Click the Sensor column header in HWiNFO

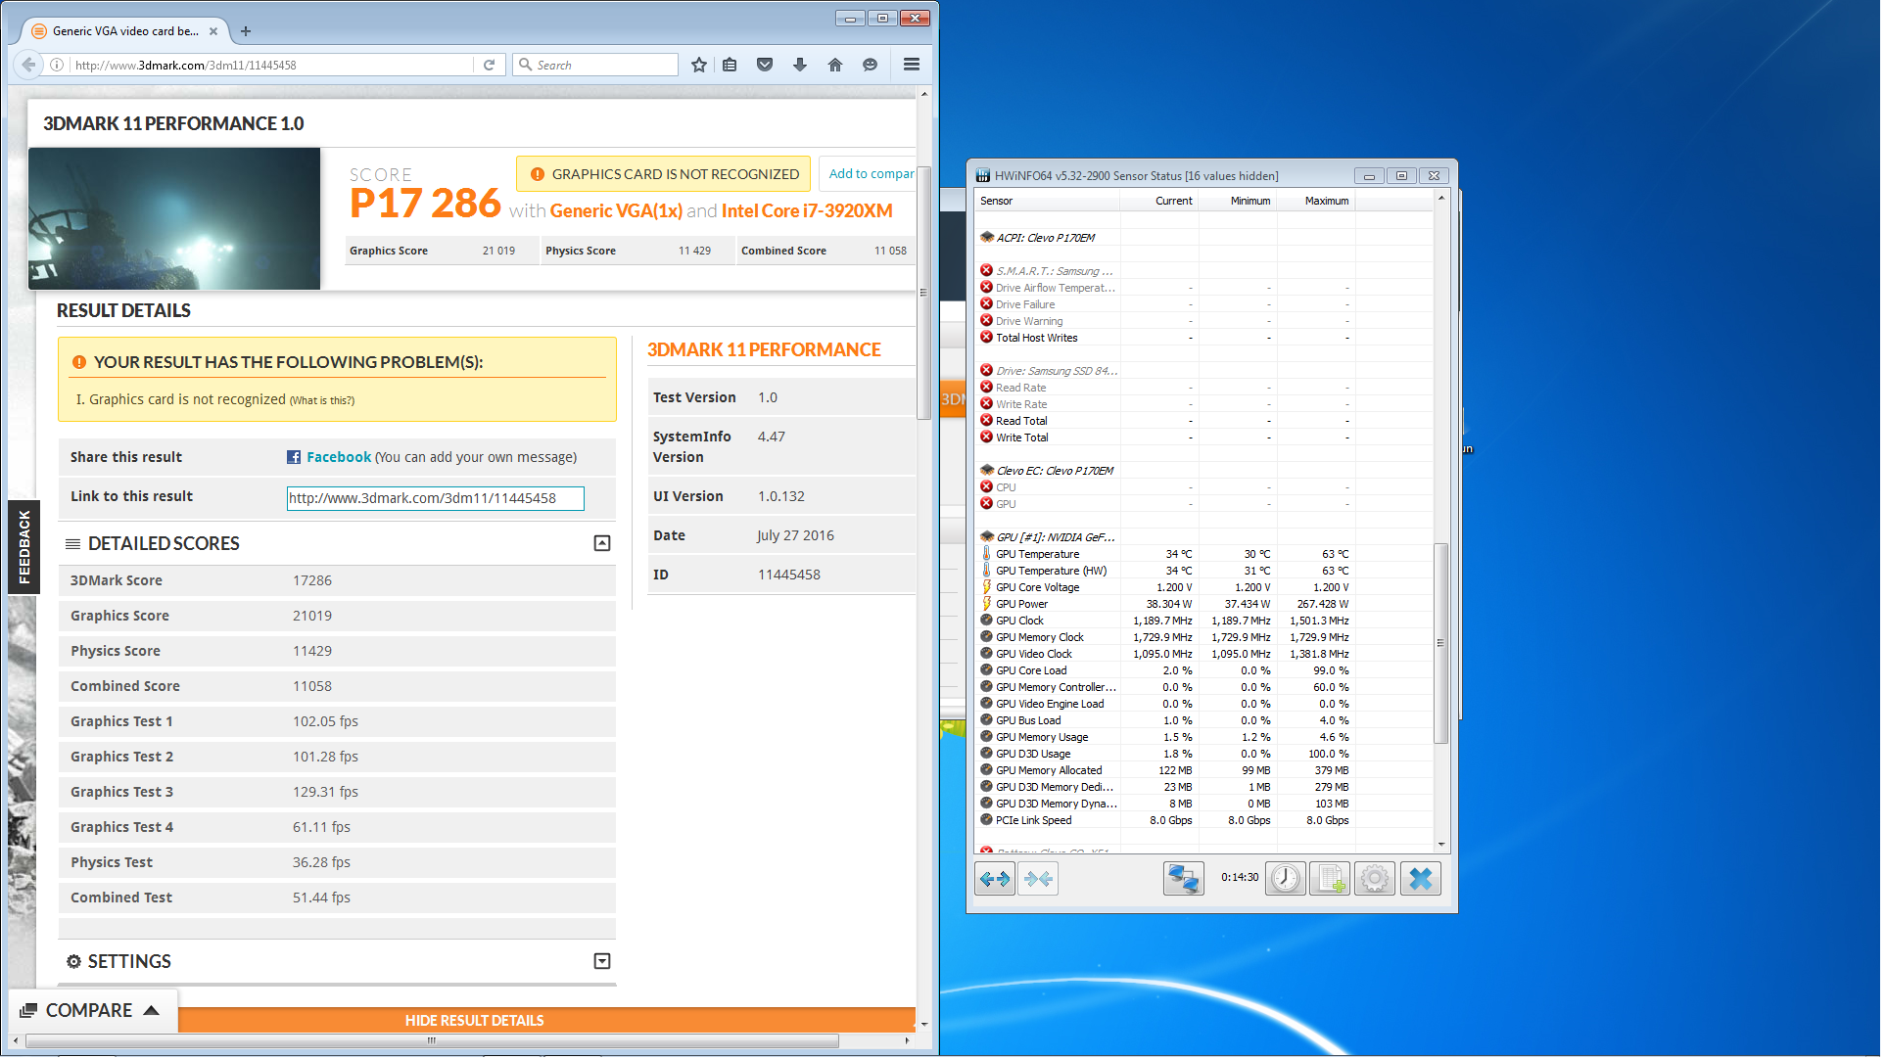tap(1049, 202)
